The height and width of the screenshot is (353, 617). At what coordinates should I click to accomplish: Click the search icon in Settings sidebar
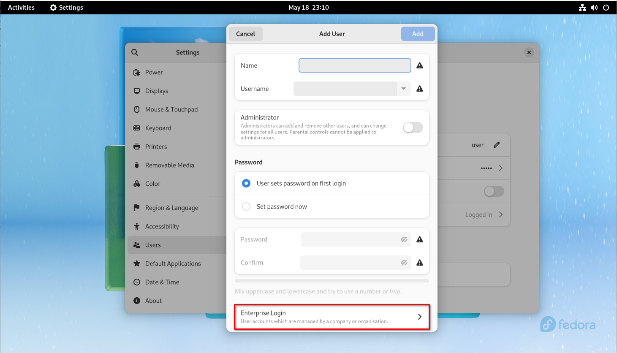click(135, 52)
